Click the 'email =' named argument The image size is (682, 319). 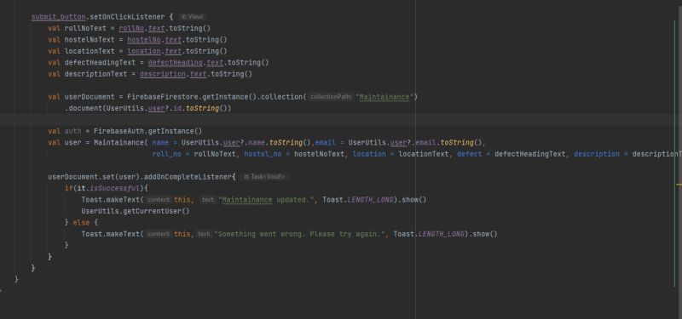coord(330,142)
